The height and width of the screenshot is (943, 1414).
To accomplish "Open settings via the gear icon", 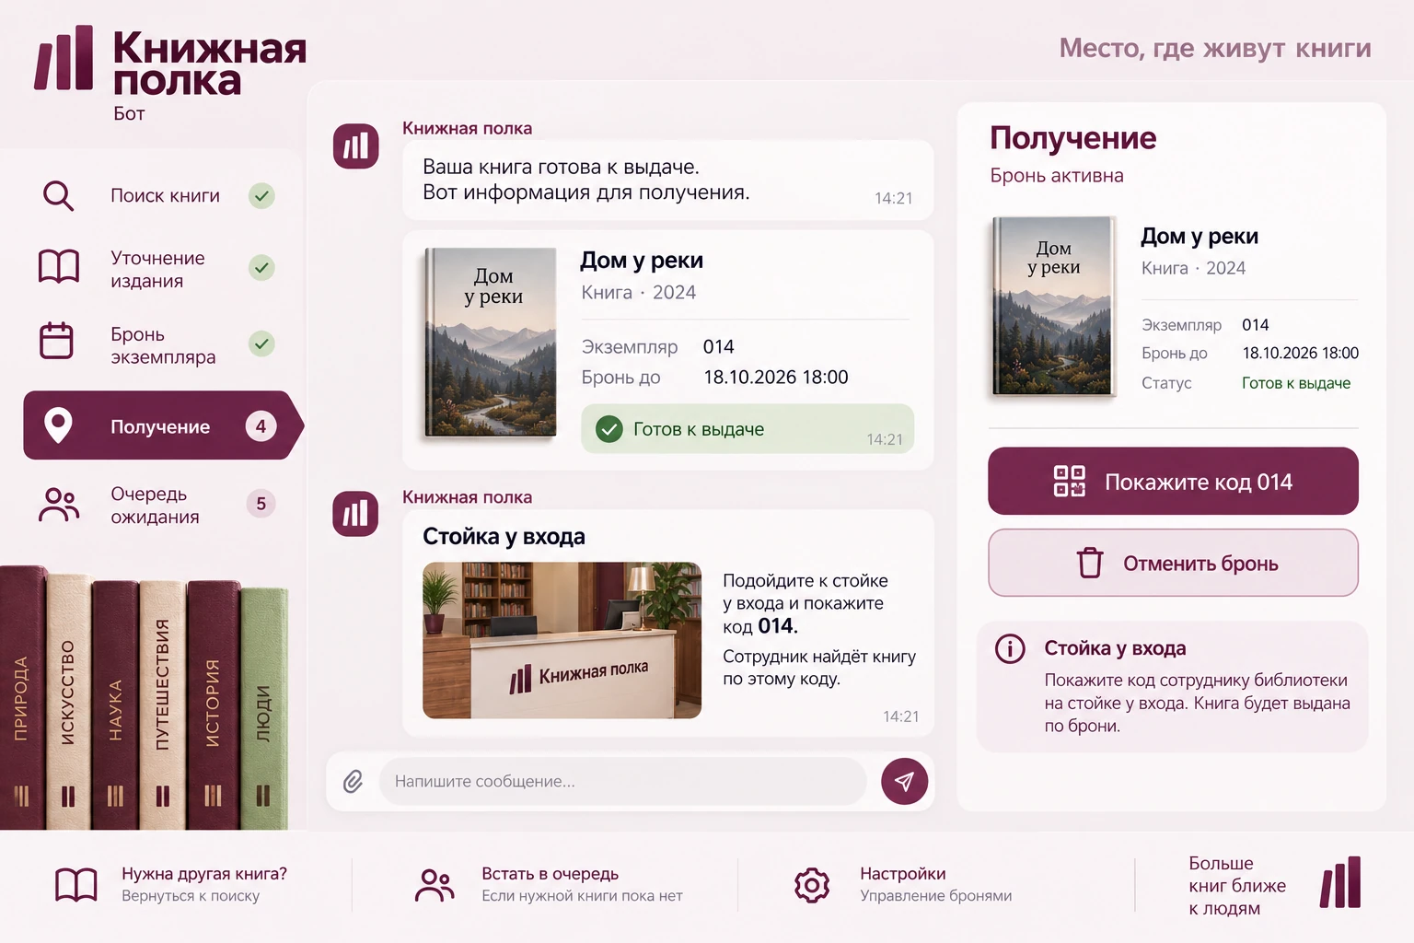I will pos(812,885).
